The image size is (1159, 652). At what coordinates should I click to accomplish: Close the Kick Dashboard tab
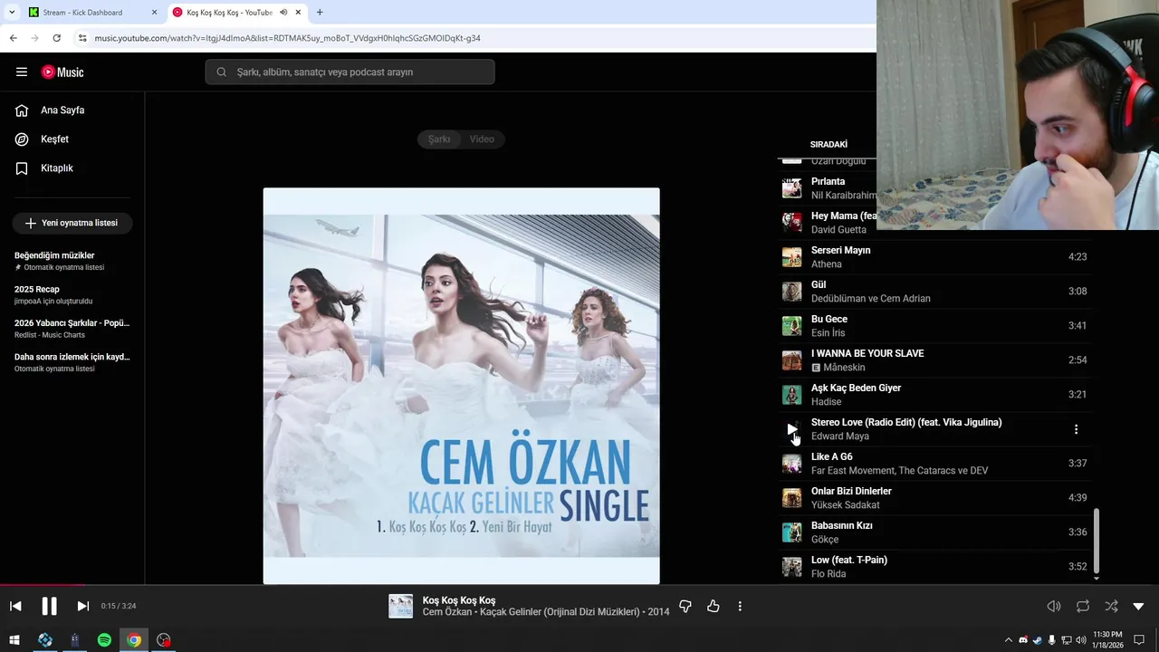click(154, 13)
